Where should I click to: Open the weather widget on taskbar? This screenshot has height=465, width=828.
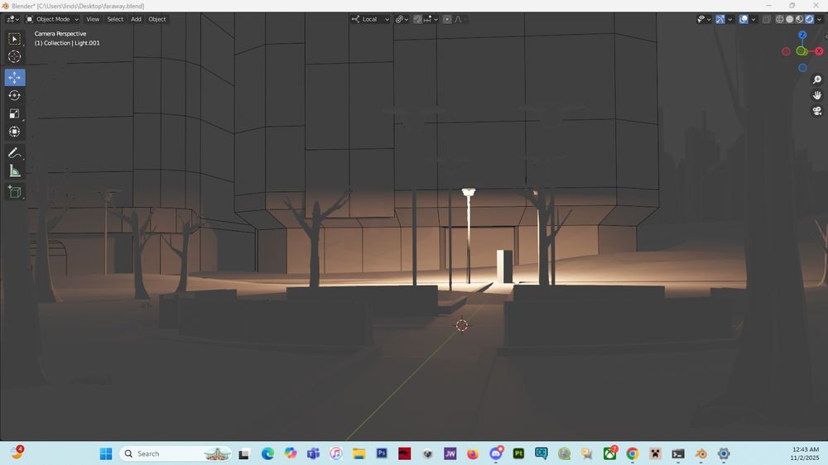(17, 453)
